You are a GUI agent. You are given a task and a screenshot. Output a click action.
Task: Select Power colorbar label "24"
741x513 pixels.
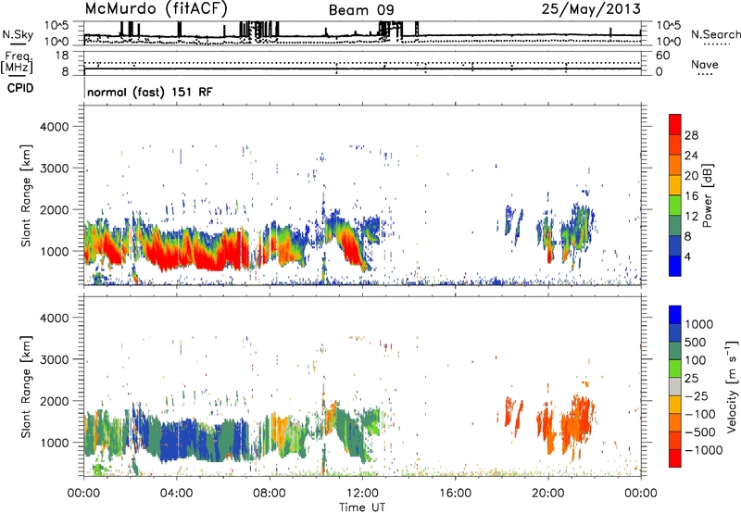tap(691, 156)
